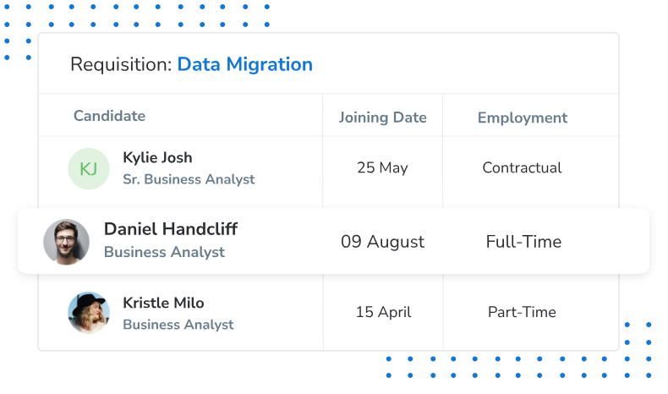This screenshot has width=668, height=394.
Task: Click Kristle Milo's Business Analyst title
Action: (178, 325)
